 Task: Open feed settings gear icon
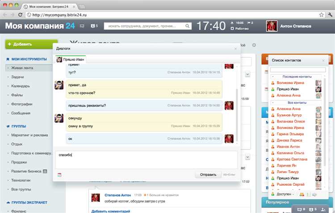(254, 45)
